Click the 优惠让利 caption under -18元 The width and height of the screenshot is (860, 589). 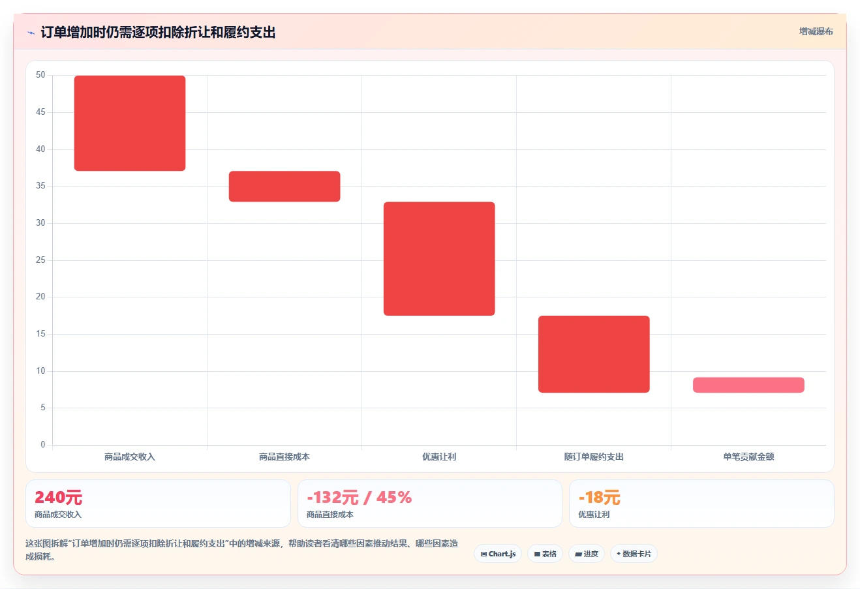pos(594,515)
